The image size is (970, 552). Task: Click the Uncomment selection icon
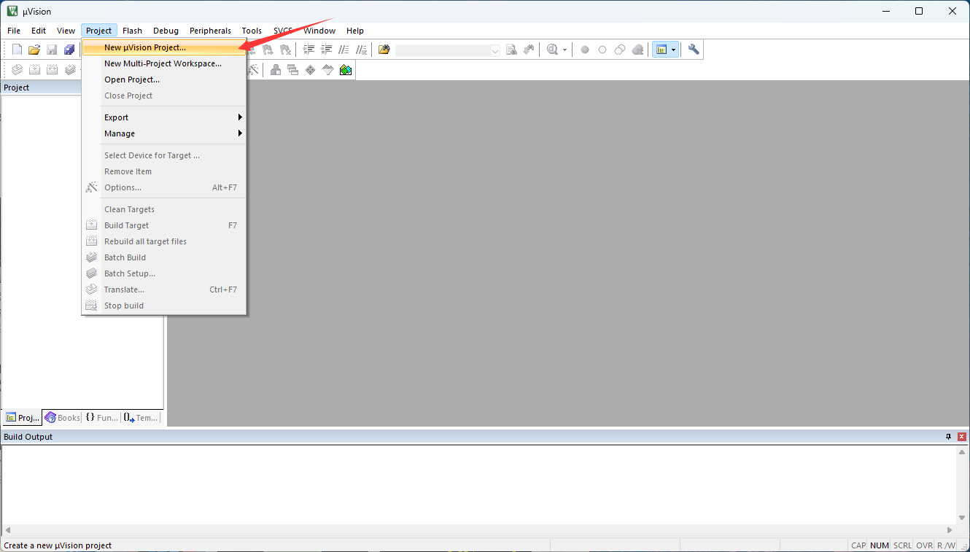361,50
